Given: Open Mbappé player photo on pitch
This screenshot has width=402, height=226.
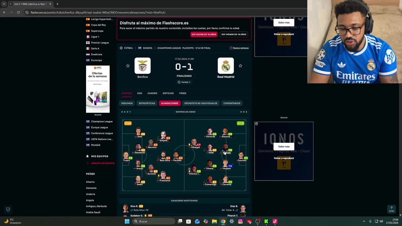Looking at the screenshot, I should pyautogui.click(x=194, y=143).
